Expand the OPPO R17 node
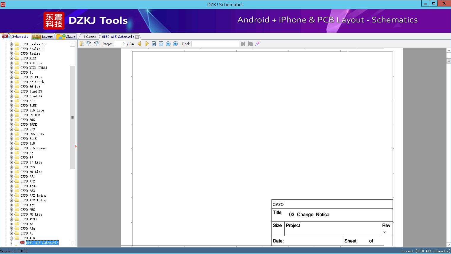Screen dimensions: 451x254 click(11, 101)
